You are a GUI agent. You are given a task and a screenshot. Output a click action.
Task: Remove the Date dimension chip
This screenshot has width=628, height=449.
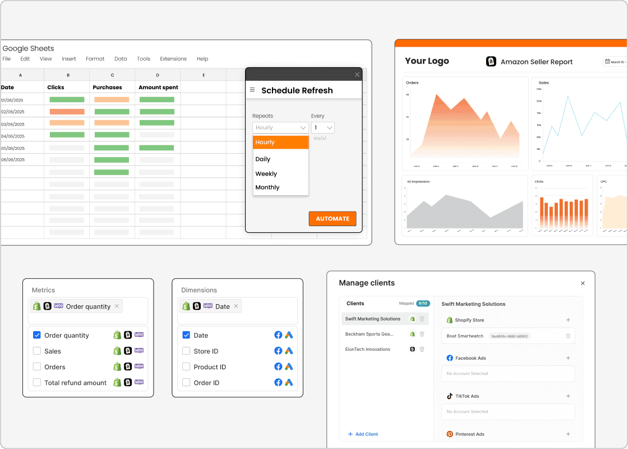click(236, 306)
